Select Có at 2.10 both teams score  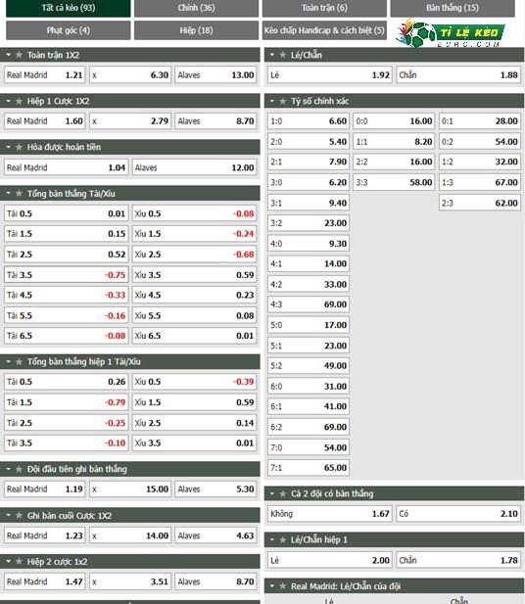click(458, 514)
